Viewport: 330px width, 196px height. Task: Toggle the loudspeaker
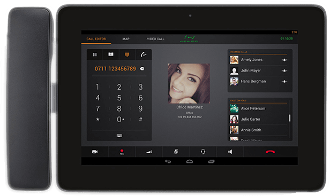pyautogui.click(x=230, y=152)
